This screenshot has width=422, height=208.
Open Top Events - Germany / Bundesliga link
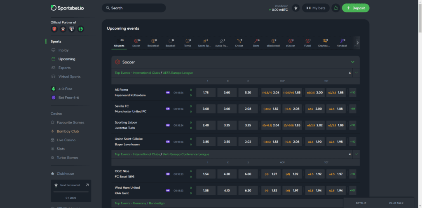pyautogui.click(x=140, y=203)
